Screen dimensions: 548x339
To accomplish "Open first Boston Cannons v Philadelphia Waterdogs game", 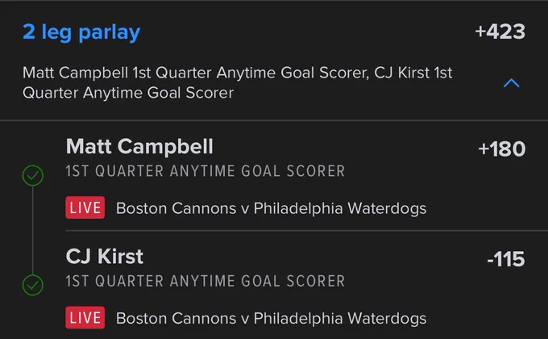I will (272, 208).
